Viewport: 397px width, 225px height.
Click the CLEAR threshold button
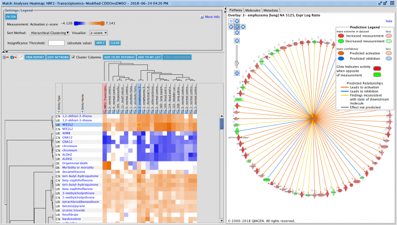tap(115, 43)
